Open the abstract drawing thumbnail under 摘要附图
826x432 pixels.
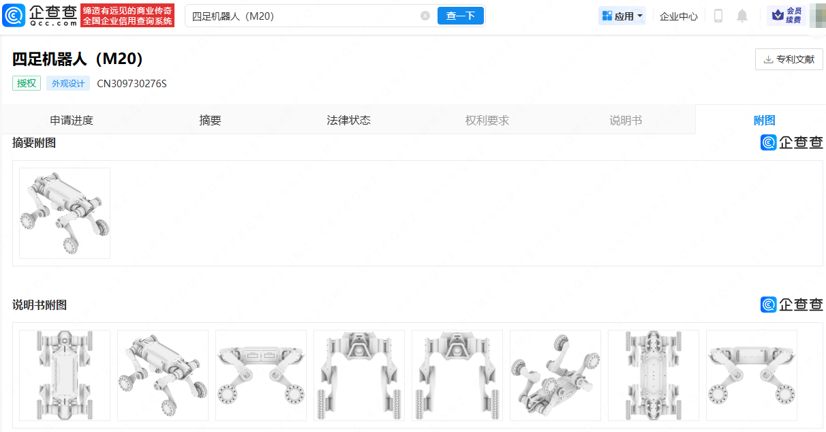(65, 213)
